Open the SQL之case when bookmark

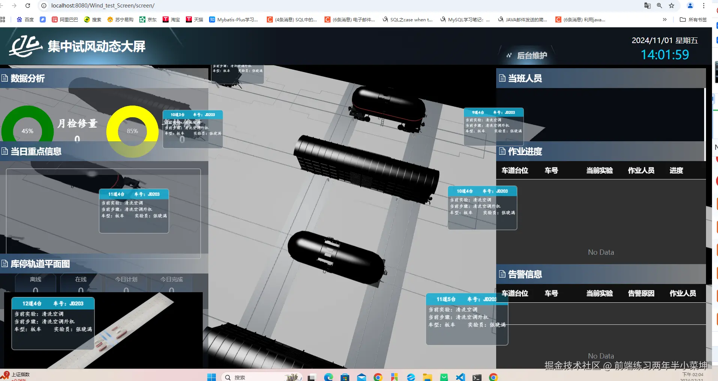pos(408,19)
